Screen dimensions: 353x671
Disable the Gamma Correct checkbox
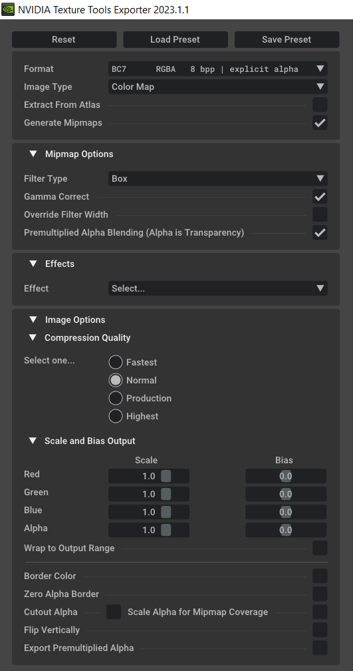click(320, 197)
